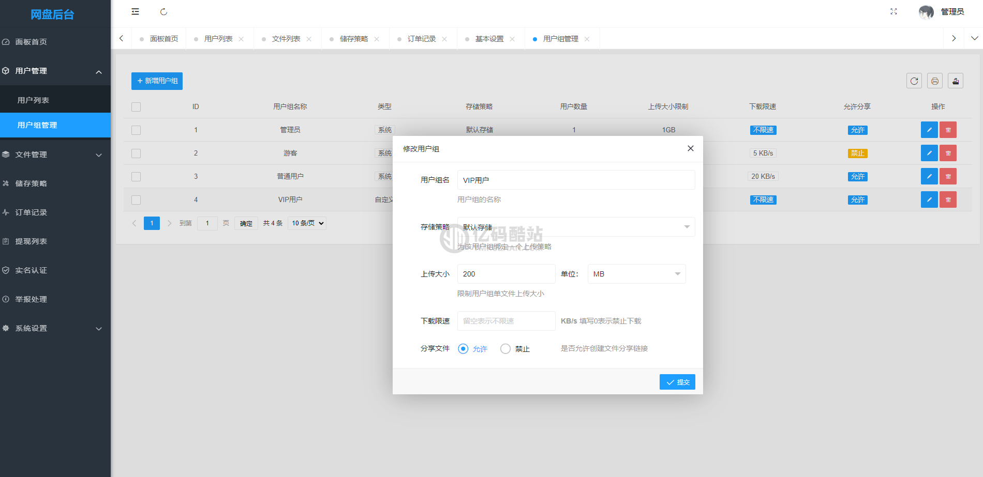Close the 订单记录 tab
This screenshot has width=983, height=477.
(444, 39)
